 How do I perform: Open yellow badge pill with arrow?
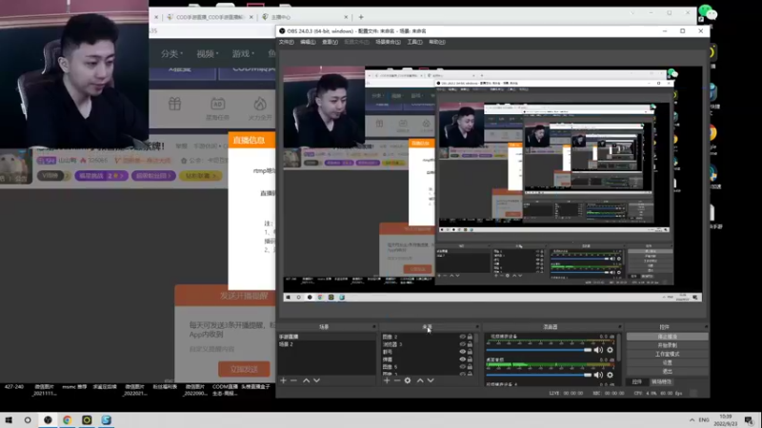[x=201, y=176]
